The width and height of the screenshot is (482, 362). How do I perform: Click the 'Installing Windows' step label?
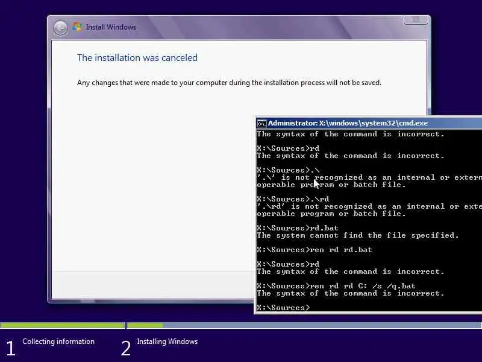(x=167, y=341)
